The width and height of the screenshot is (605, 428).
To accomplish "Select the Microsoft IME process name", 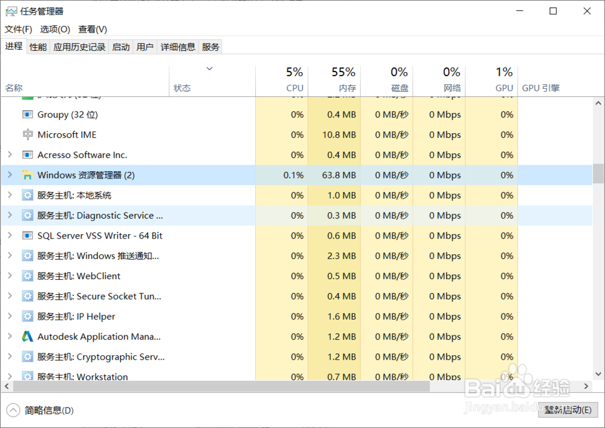I will click(67, 134).
